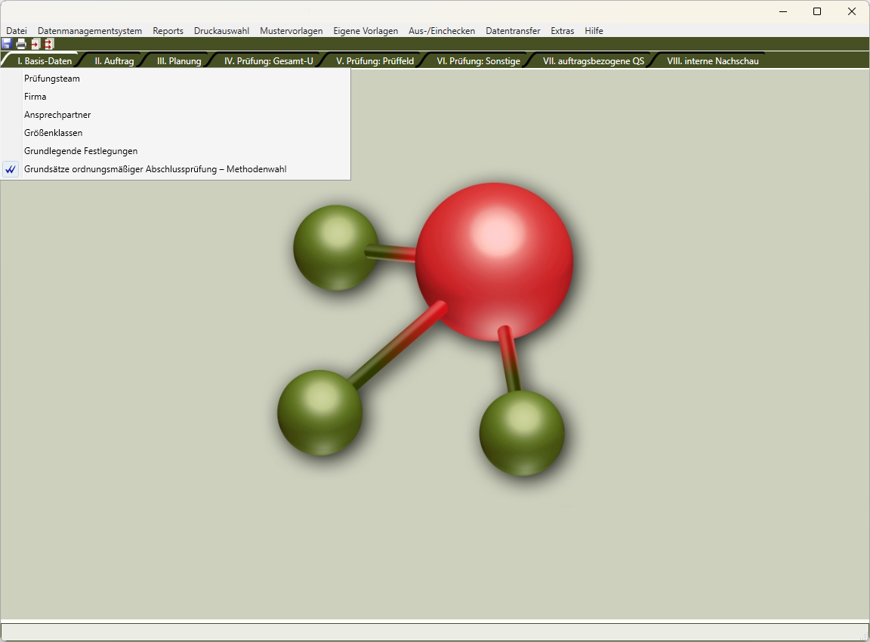Open the Druckauswahl menu
This screenshot has height=642, width=870.
(221, 31)
